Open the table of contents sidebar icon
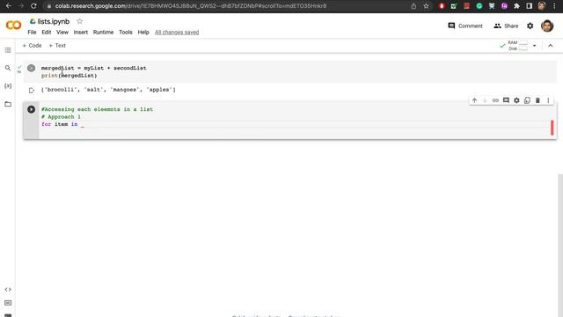The image size is (563, 317). 8,50
